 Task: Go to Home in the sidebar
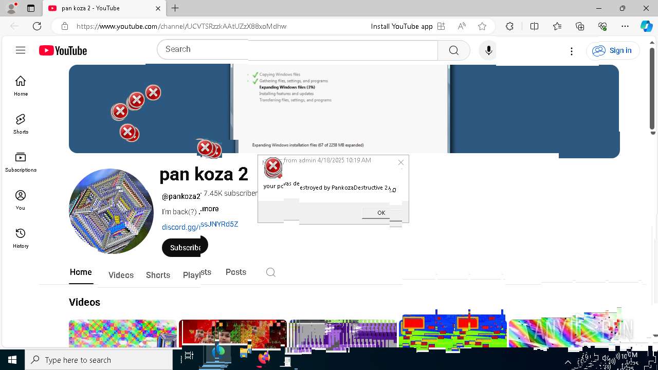[21, 86]
